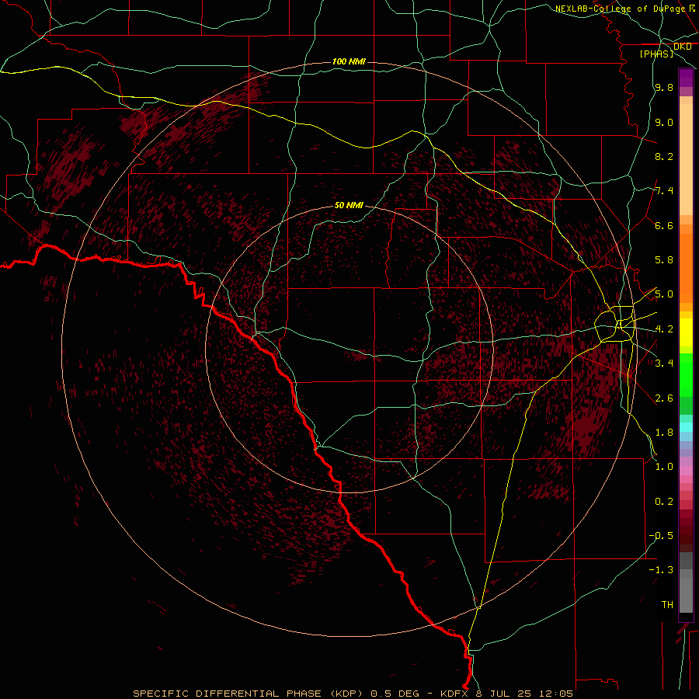Viewport: 699px width, 699px height.
Task: Click the DKD label above the scale
Action: click(683, 47)
